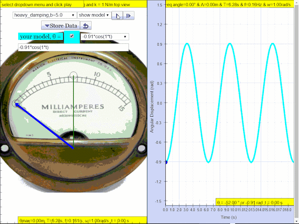This screenshot has width=299, height=224.
Task: Click the step-forward button
Action: pyautogui.click(x=129, y=15)
